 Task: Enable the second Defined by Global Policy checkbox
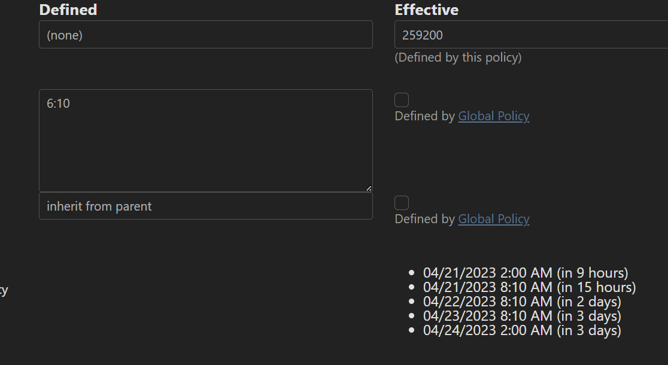402,202
